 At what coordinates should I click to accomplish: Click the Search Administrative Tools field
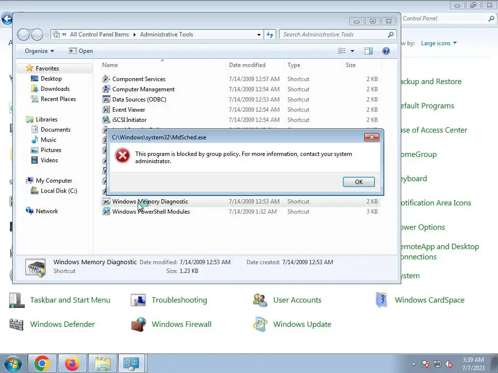[x=338, y=34]
